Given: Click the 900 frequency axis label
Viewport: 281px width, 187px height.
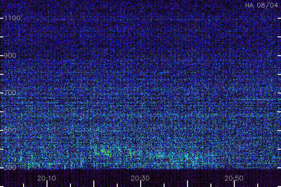Looking at the screenshot, I should coord(10,55).
